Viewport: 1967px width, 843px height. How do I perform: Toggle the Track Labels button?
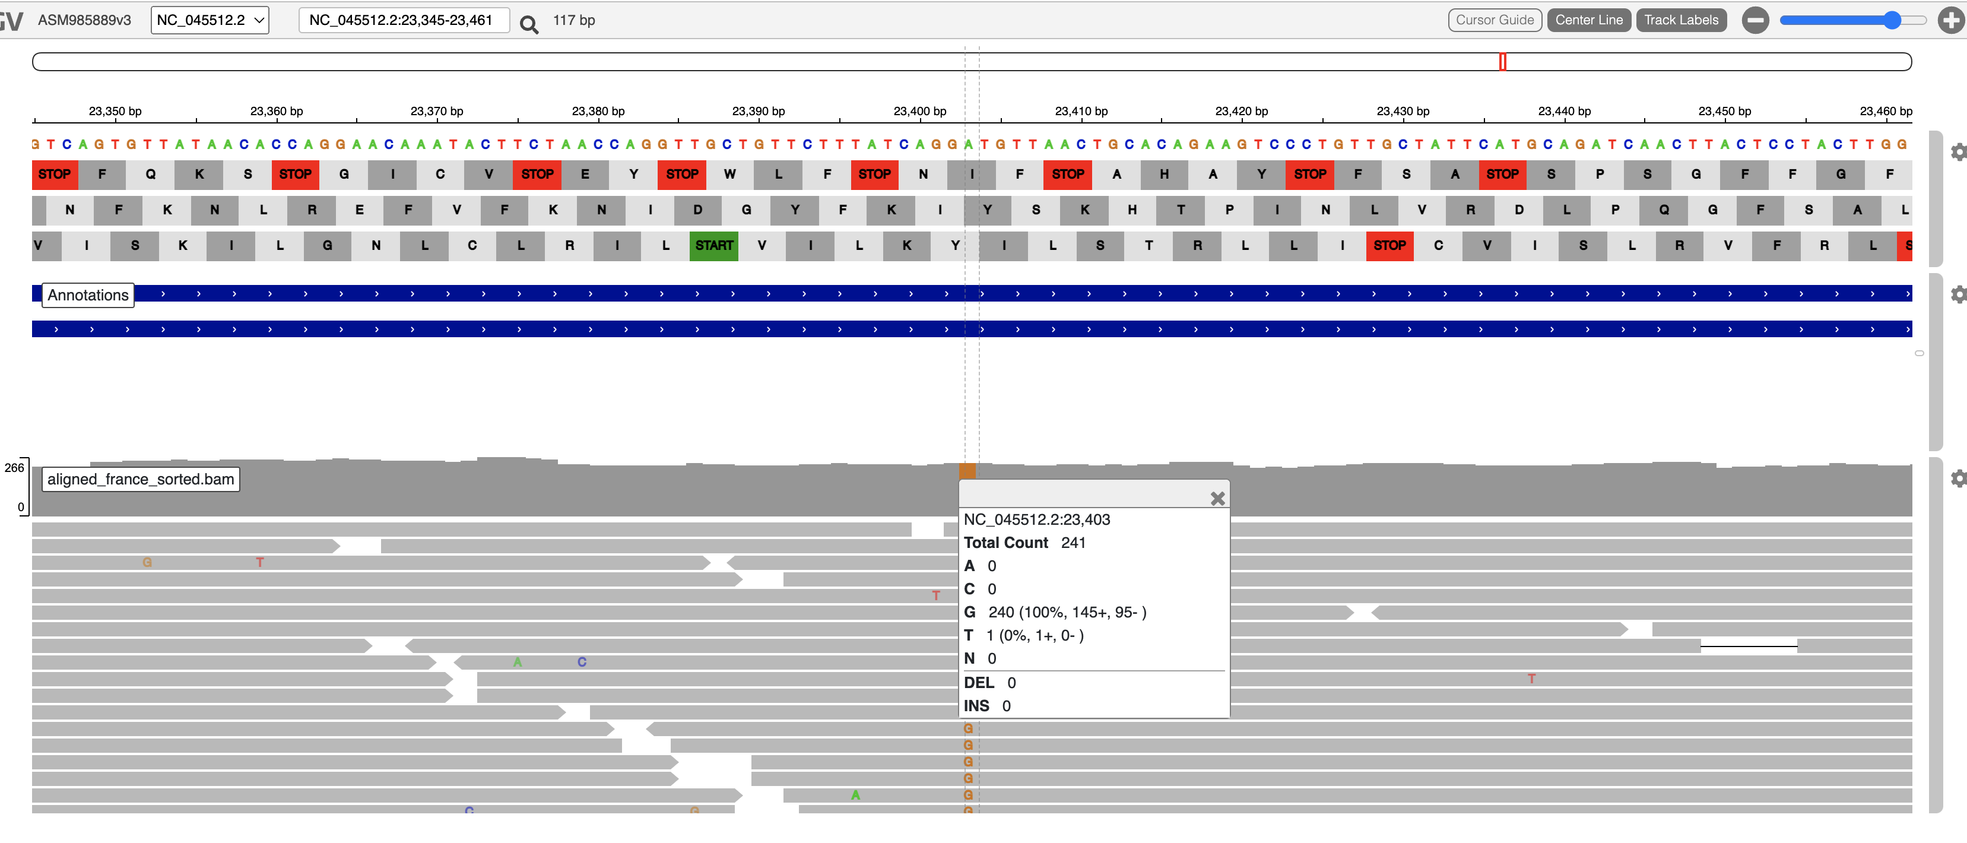tap(1681, 20)
